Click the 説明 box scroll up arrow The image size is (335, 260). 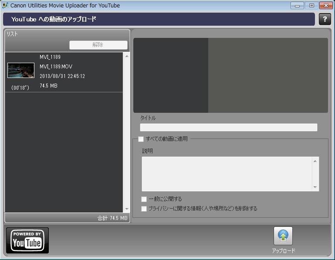click(315, 161)
